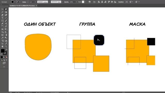This screenshot has height=93, width=165.
Task: Open Edit Toolbar three-dots button
Action: [4, 67]
